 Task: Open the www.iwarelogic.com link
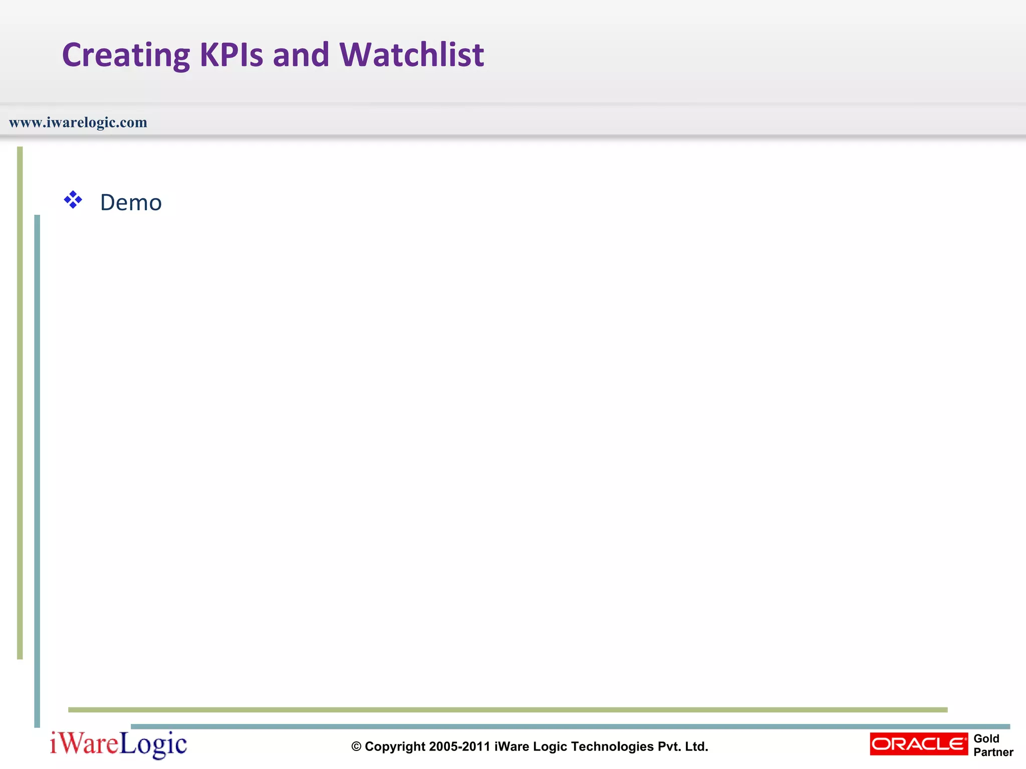coord(78,122)
